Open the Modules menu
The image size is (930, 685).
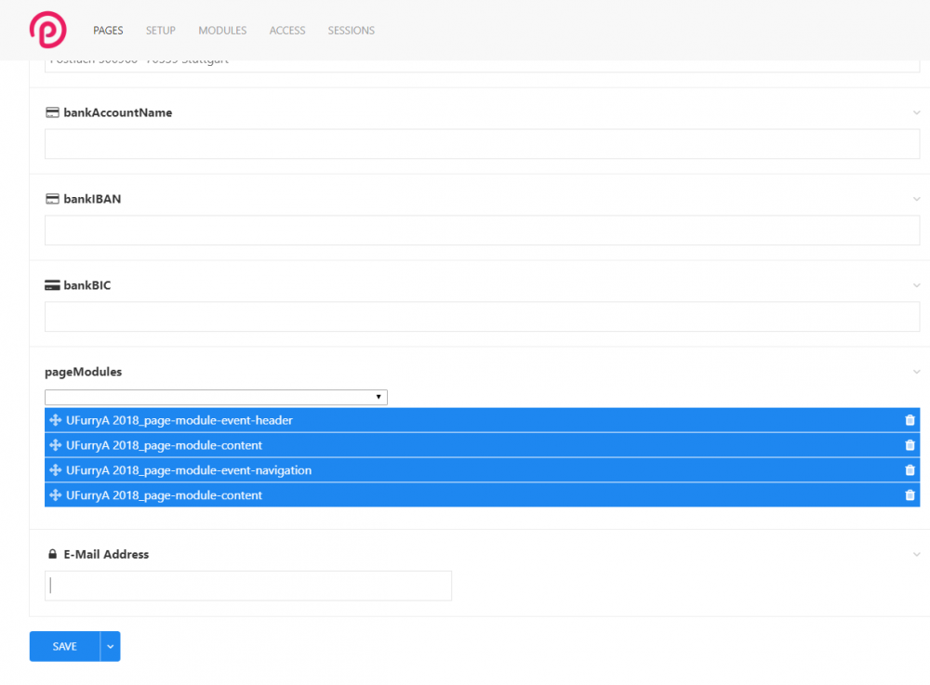(222, 31)
